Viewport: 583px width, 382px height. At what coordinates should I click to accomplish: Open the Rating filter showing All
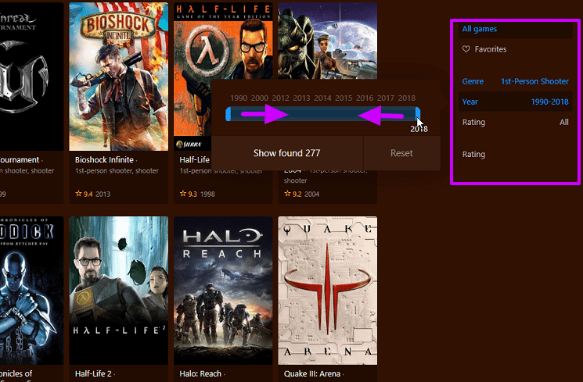[516, 122]
